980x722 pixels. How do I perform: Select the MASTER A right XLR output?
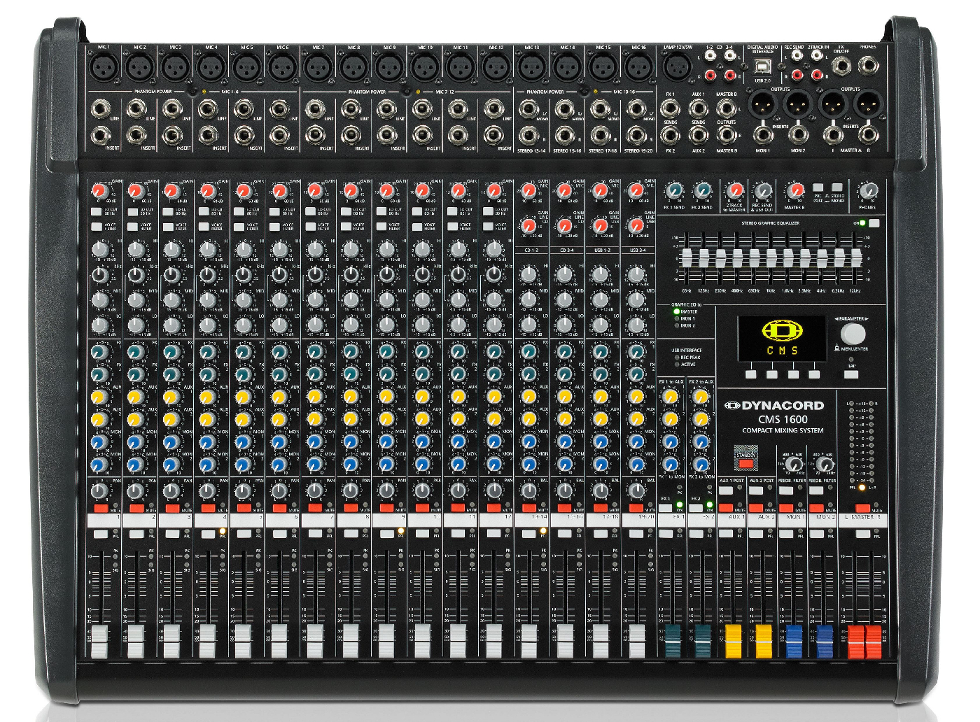click(x=868, y=105)
